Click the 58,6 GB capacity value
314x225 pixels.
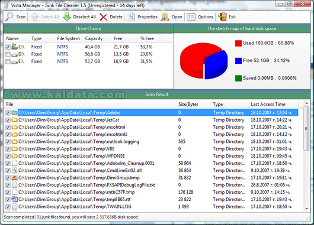click(92, 54)
